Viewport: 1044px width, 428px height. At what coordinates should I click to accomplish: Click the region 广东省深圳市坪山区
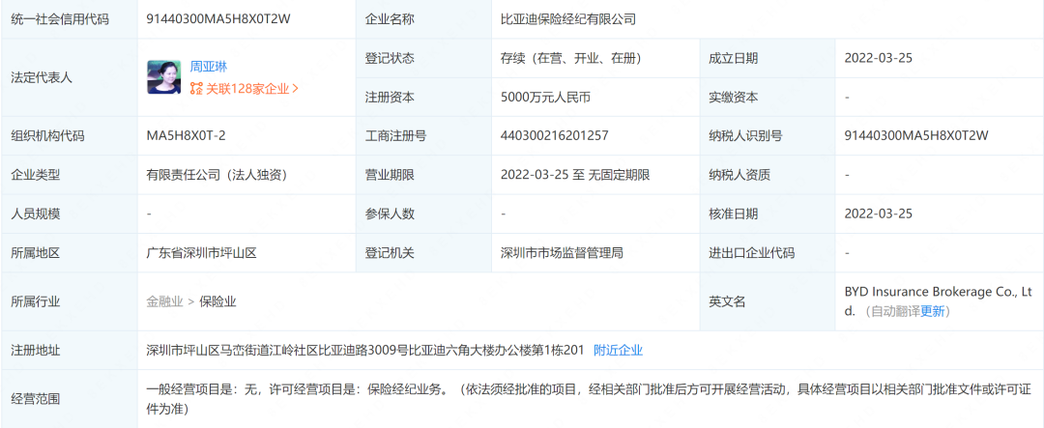pos(202,253)
